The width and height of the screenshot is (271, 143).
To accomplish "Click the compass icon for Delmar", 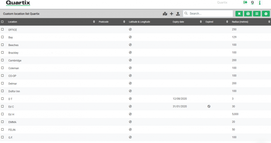I will (130, 83).
